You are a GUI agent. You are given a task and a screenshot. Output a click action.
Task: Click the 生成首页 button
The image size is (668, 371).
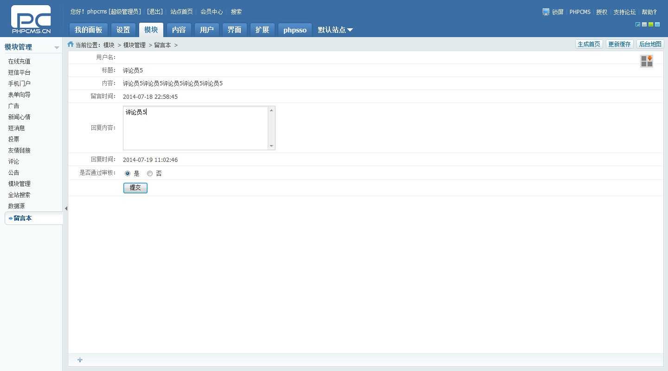click(589, 44)
